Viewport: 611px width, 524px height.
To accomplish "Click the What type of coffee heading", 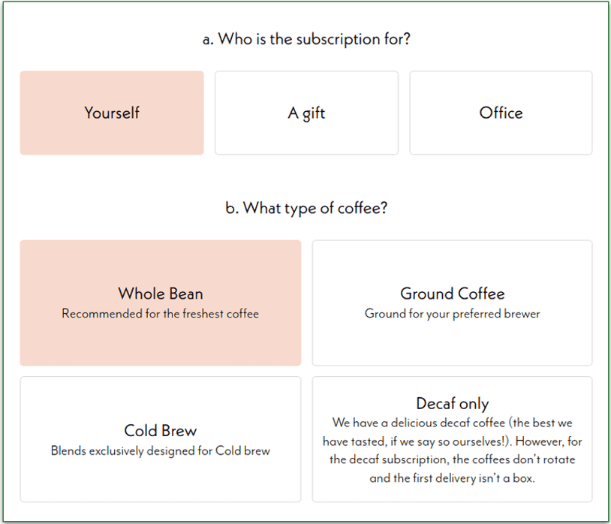I will 305,208.
